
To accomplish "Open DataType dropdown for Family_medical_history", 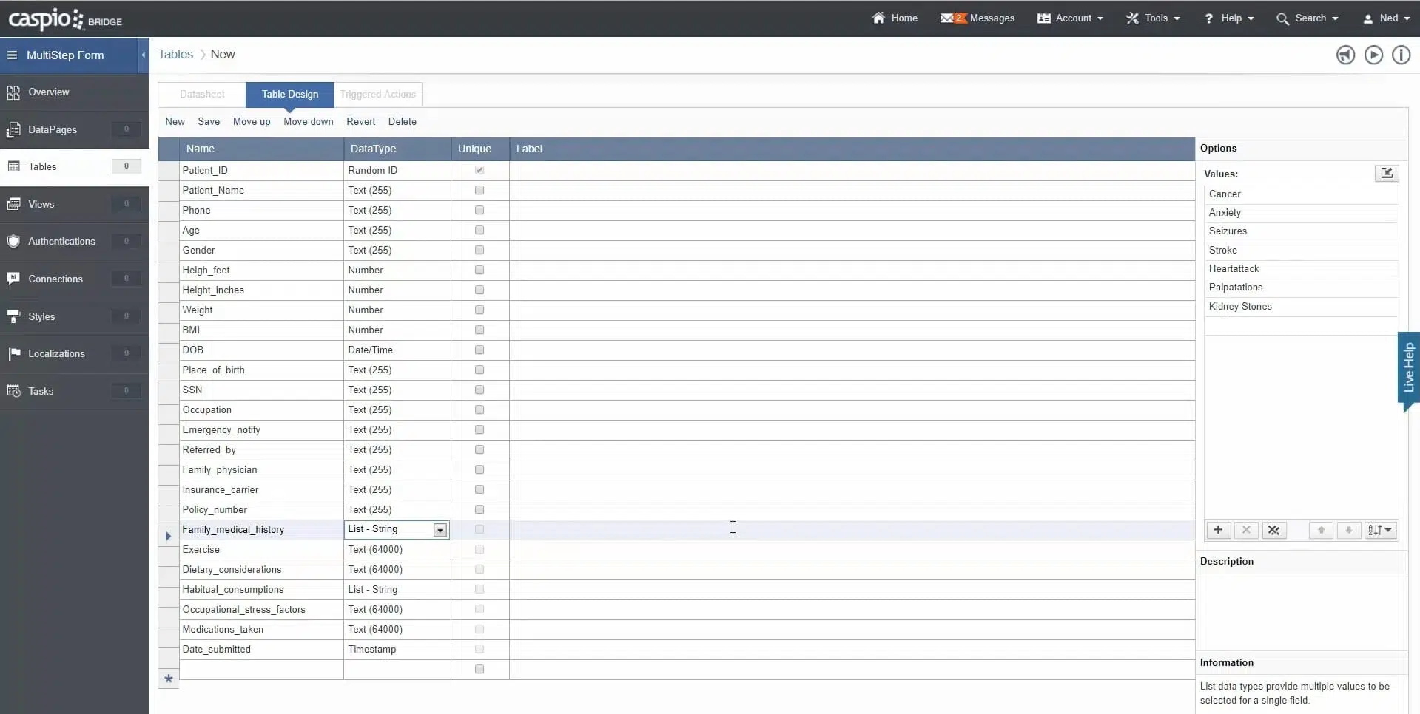I will pos(440,530).
